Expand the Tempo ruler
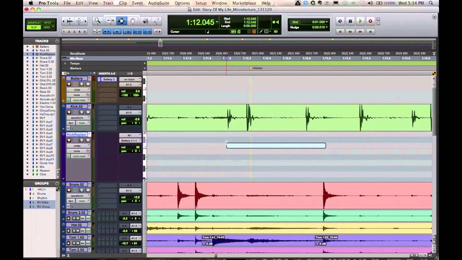 pos(65,64)
